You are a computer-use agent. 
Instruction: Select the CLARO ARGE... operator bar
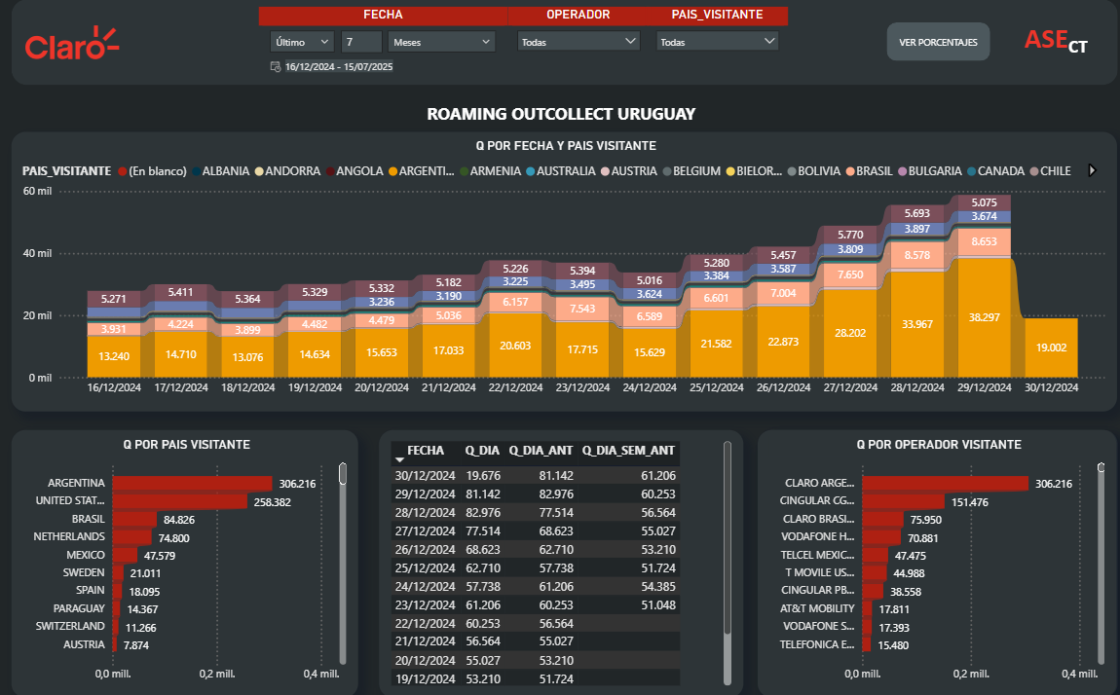point(945,483)
